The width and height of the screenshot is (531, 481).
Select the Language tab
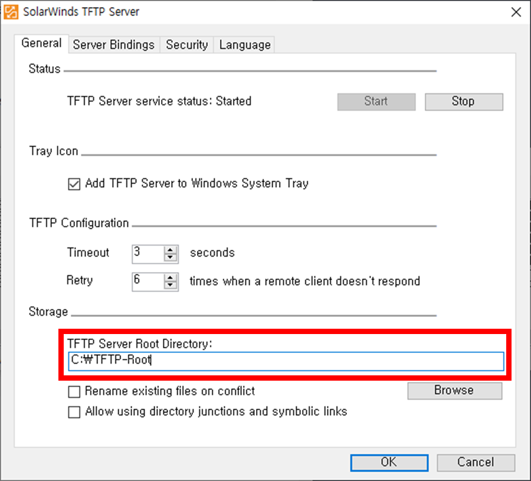pos(244,45)
